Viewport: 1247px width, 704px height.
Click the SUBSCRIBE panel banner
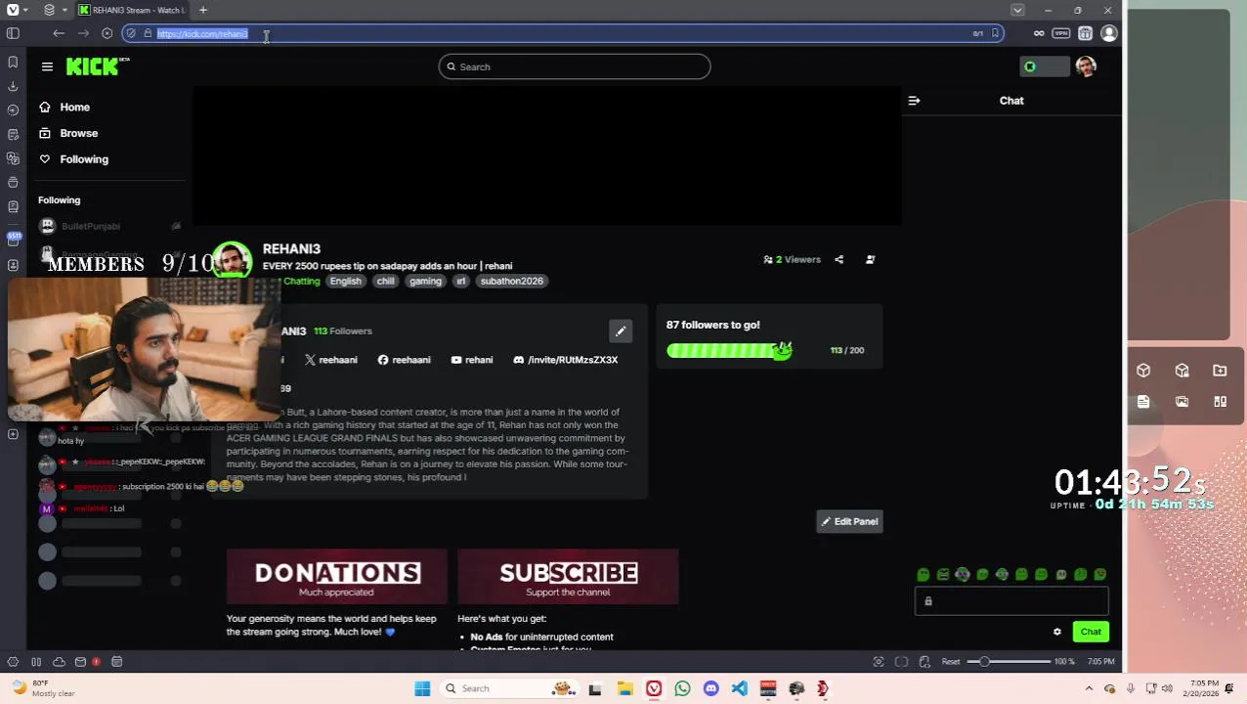coord(568,577)
